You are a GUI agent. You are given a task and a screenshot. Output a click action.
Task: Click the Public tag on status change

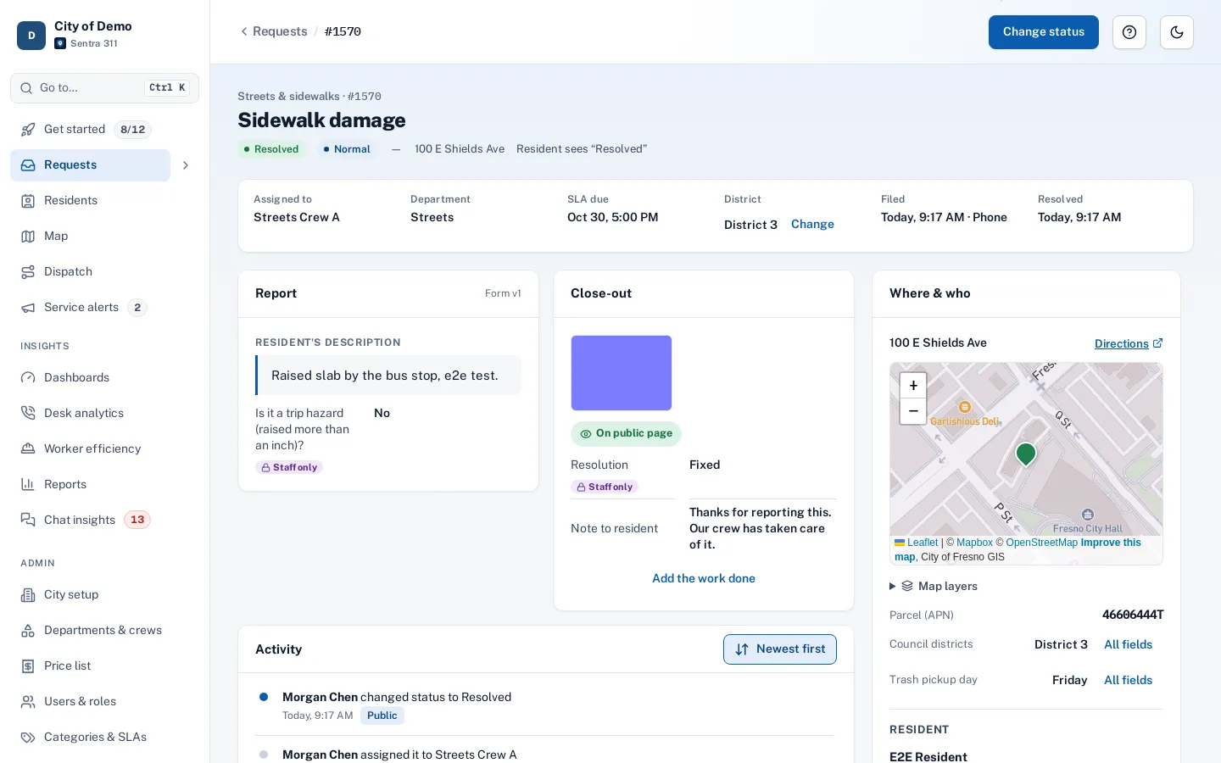382,716
